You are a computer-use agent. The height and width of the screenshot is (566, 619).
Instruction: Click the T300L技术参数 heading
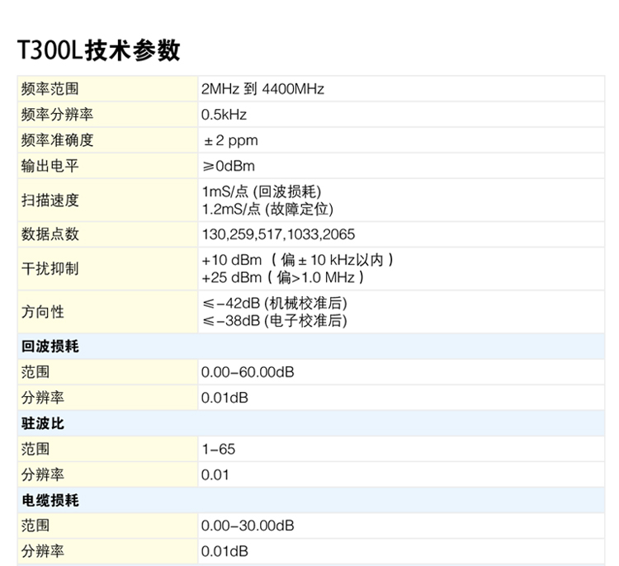click(98, 50)
